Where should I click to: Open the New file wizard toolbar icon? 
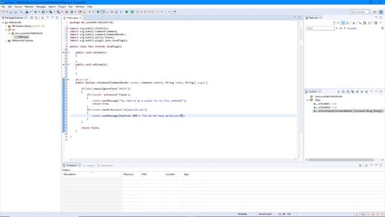pyautogui.click(x=3, y=12)
